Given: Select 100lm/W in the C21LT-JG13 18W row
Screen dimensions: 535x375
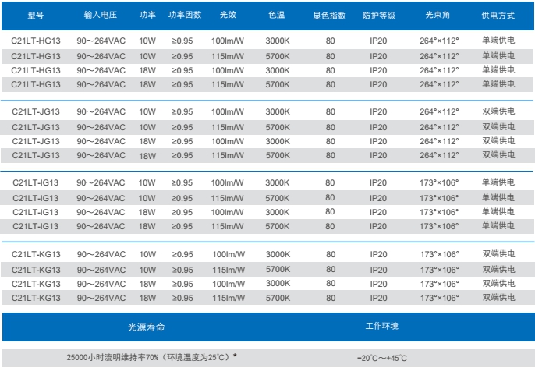Looking at the screenshot, I should (228, 142).
